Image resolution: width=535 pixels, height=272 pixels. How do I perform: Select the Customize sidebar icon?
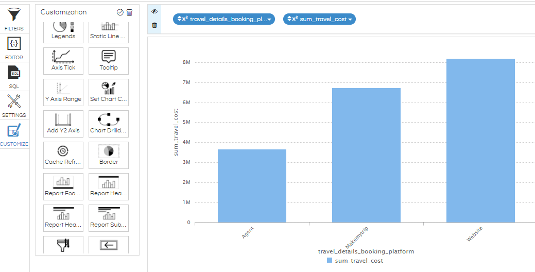coord(14,130)
